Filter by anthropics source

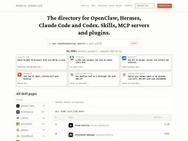(x=31, y=112)
